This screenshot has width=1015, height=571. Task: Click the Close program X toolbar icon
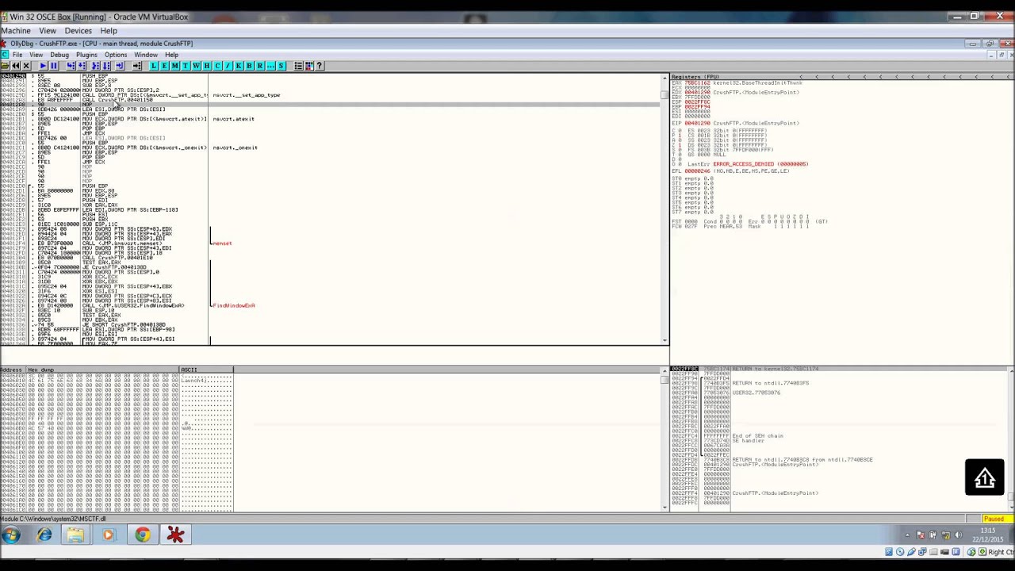click(26, 66)
